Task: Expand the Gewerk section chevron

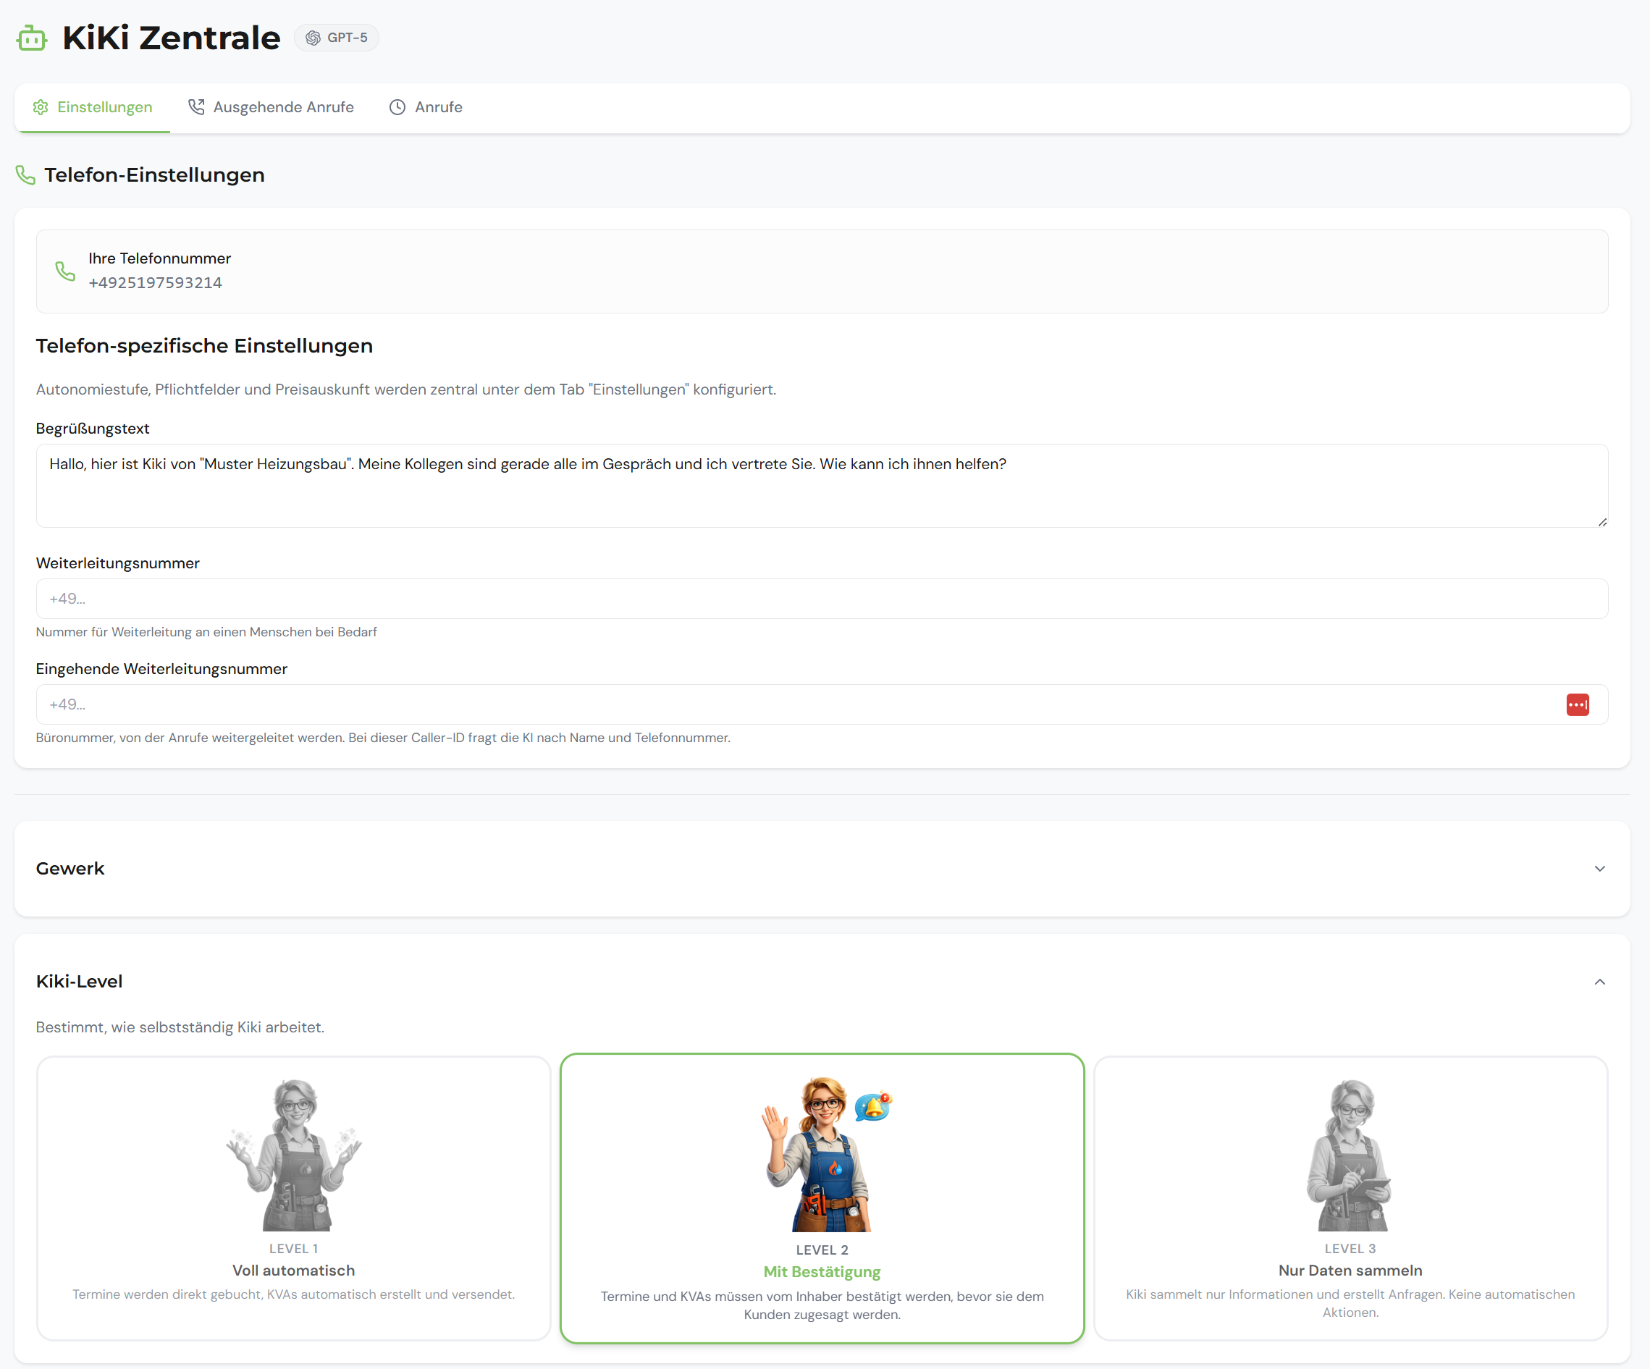Action: 1599,869
